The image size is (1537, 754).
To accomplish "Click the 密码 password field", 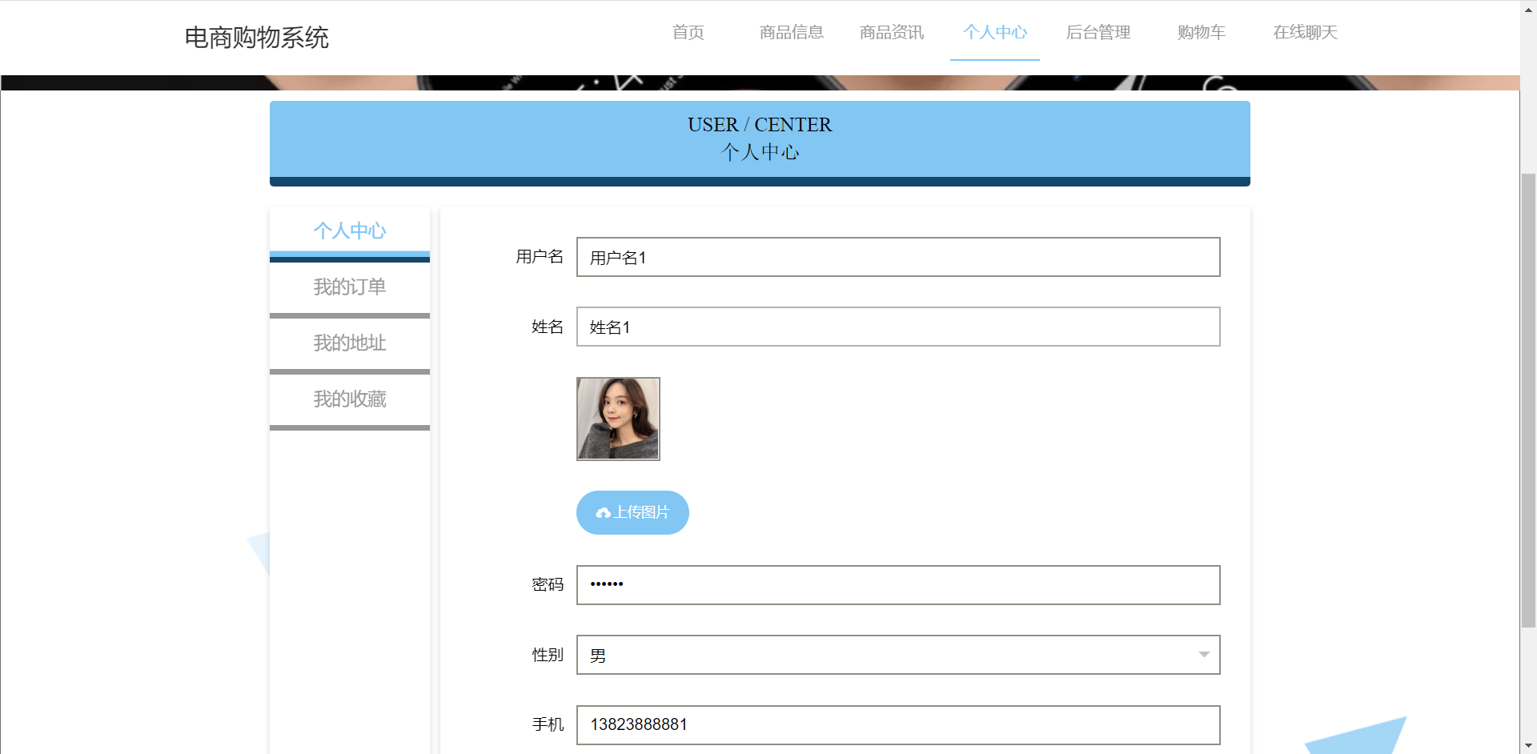I will (x=897, y=585).
